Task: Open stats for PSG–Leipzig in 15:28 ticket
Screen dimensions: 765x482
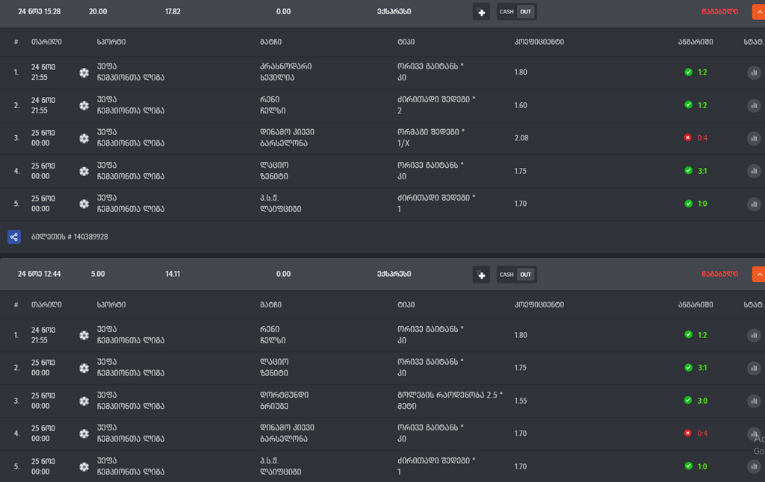Action: point(754,204)
